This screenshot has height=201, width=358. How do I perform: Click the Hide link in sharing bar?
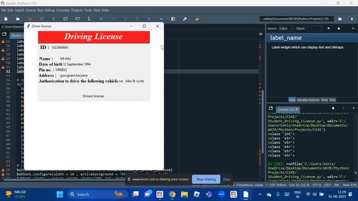click(x=226, y=179)
